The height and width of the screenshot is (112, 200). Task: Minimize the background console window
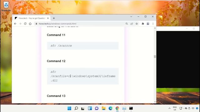coord(187,29)
